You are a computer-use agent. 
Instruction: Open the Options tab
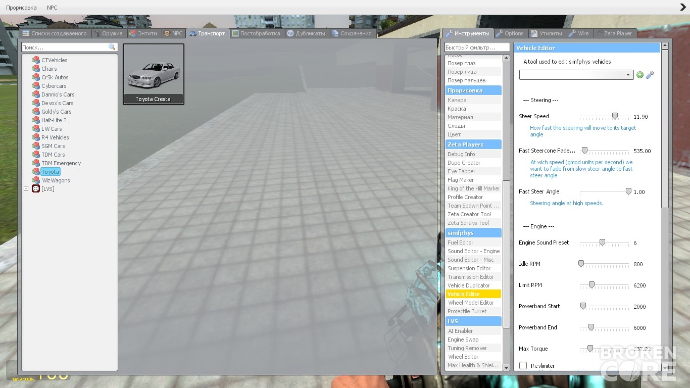510,33
